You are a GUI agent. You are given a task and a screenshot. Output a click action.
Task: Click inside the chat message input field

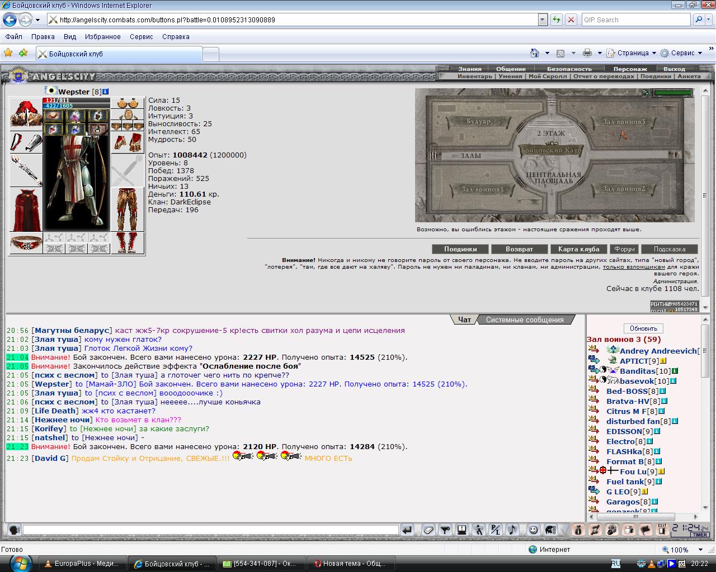click(x=210, y=530)
